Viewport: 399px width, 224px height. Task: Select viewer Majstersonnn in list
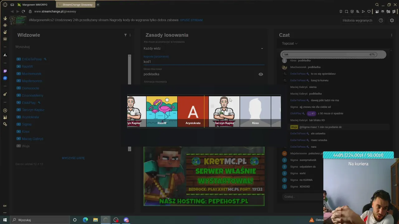pos(32,81)
